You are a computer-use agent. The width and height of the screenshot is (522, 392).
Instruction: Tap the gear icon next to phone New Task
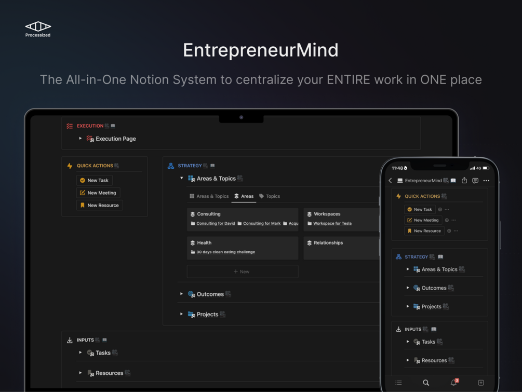pos(440,209)
